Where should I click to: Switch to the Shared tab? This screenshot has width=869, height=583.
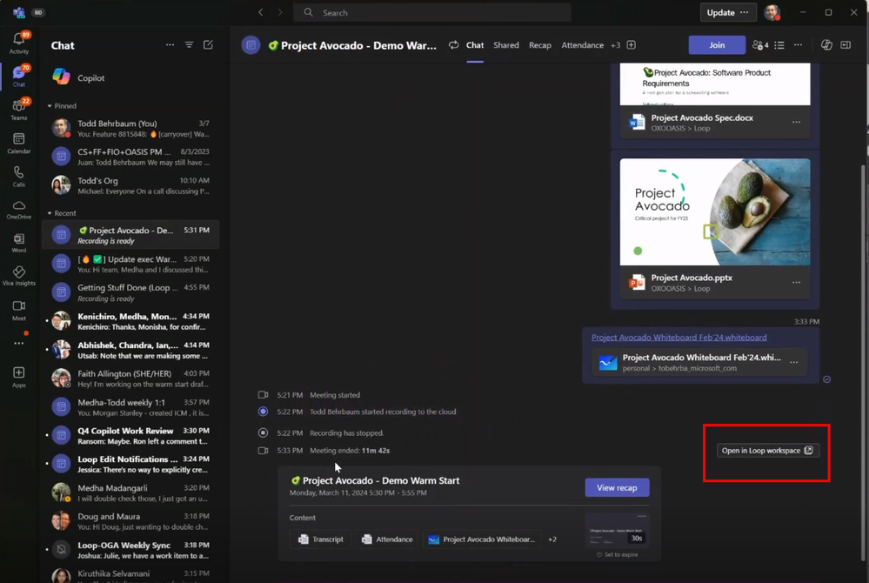pos(506,45)
